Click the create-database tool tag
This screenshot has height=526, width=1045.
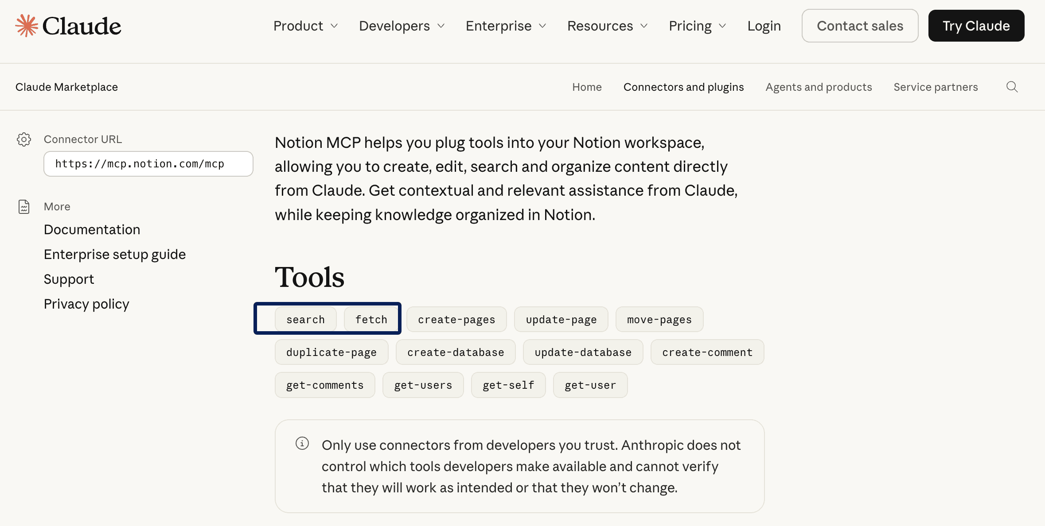tap(456, 352)
